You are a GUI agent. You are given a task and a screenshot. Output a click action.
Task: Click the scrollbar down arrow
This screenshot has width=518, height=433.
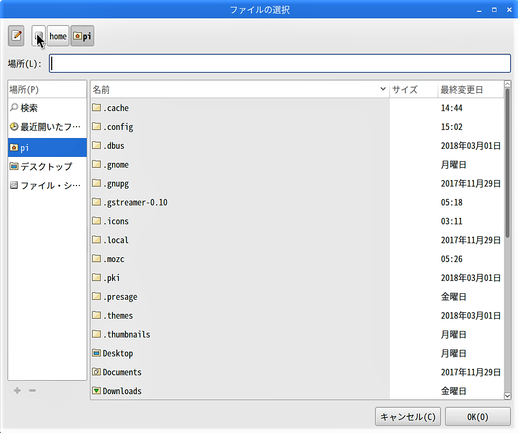(x=507, y=396)
